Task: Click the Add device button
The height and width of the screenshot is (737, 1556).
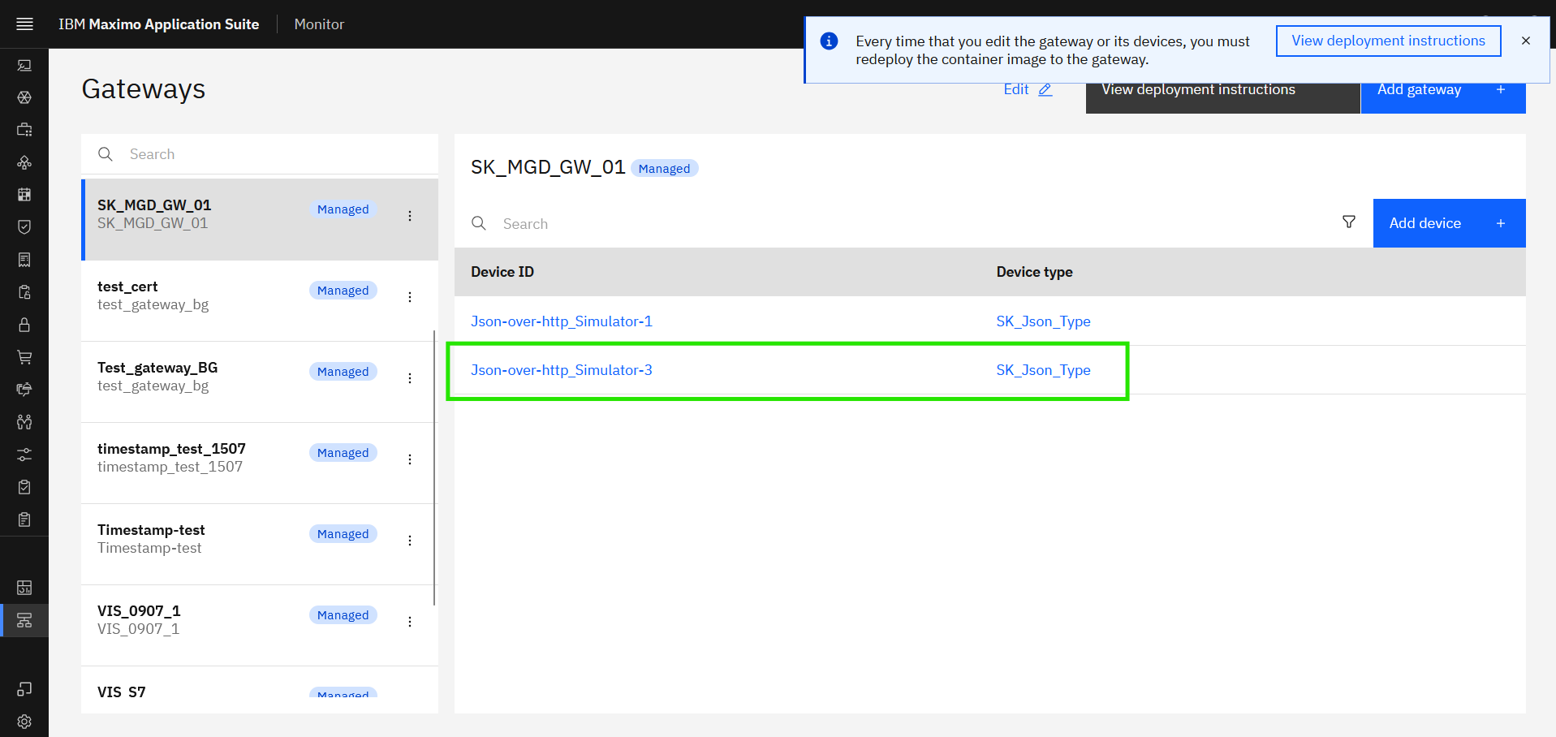Action: point(1449,223)
